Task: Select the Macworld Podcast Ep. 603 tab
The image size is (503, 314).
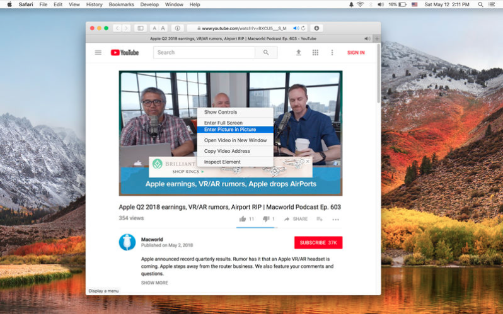Action: [x=233, y=38]
